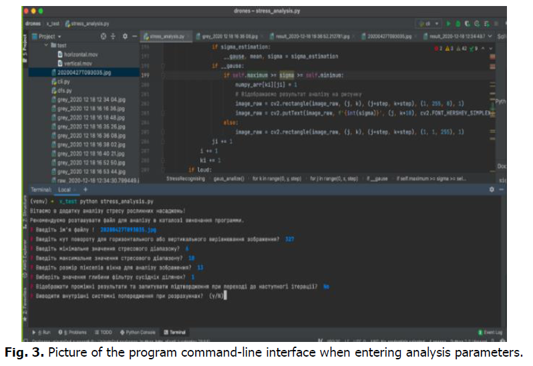
Task: Expand the Project view dropdown
Action: [x=59, y=36]
